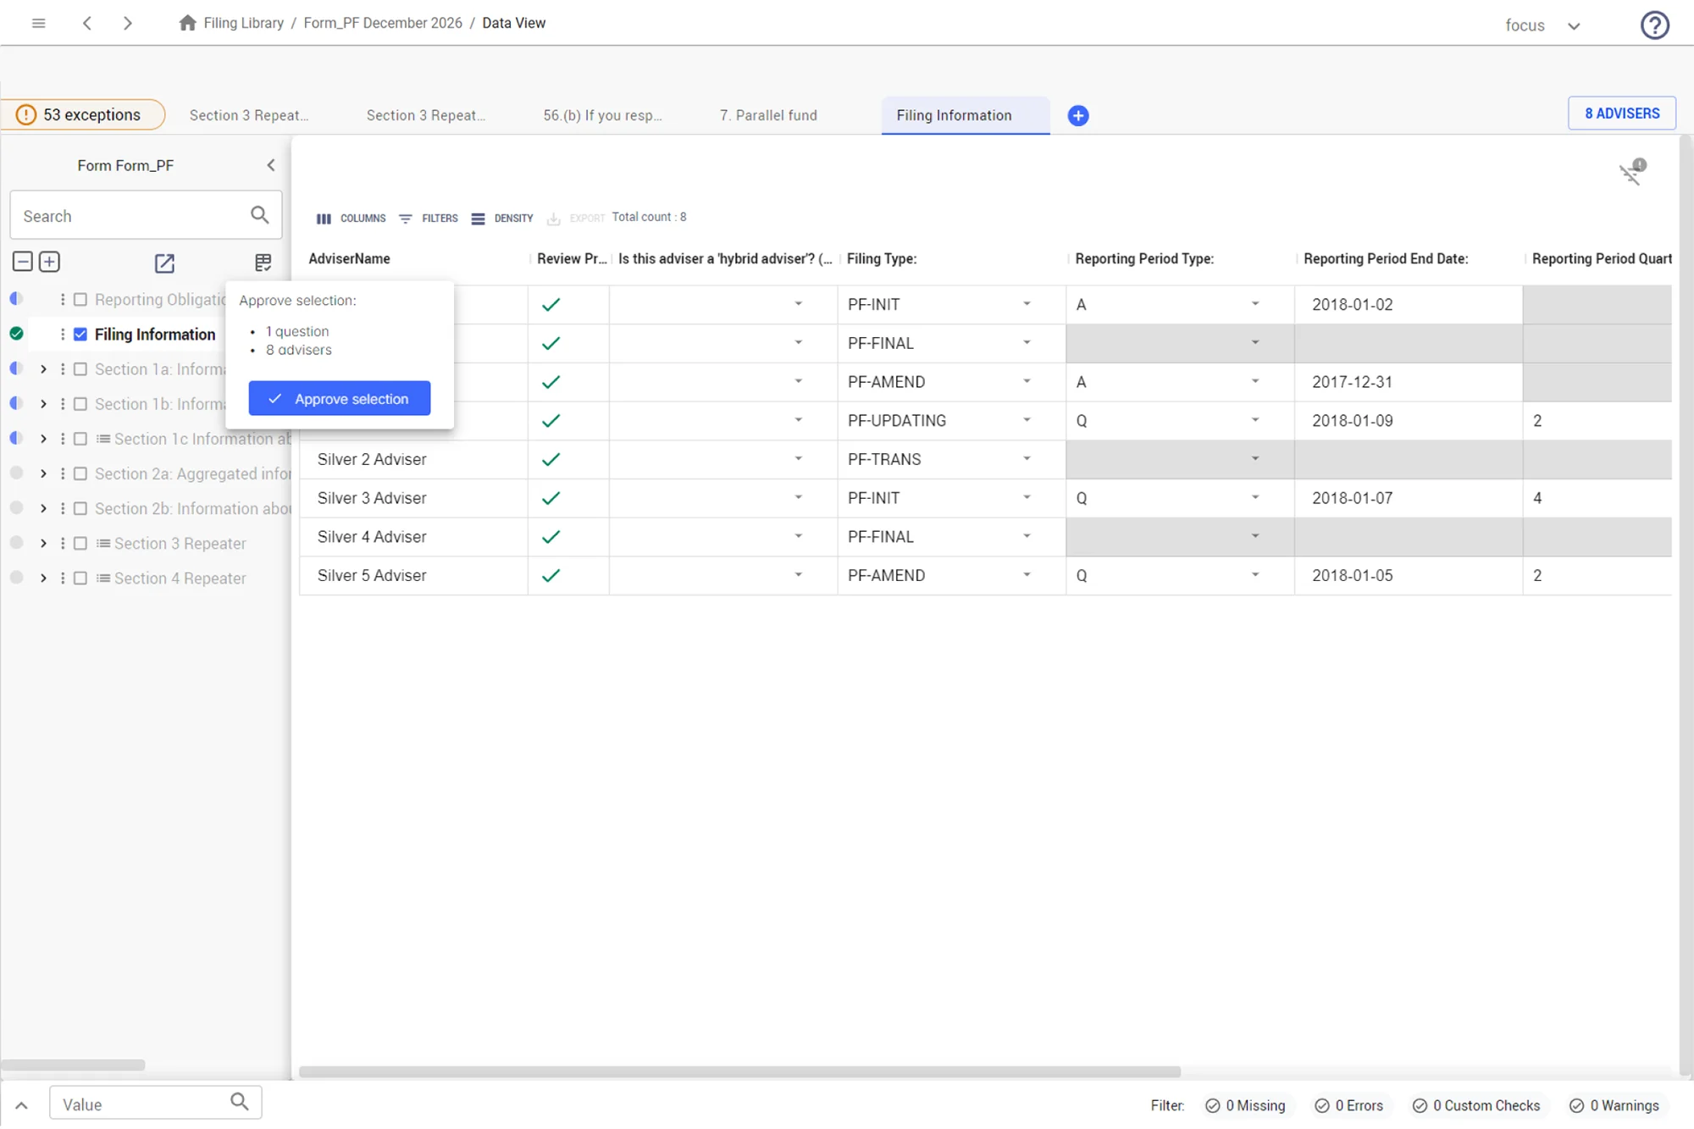Expand all tree sections icon
This screenshot has width=1694, height=1129.
pyautogui.click(x=50, y=262)
